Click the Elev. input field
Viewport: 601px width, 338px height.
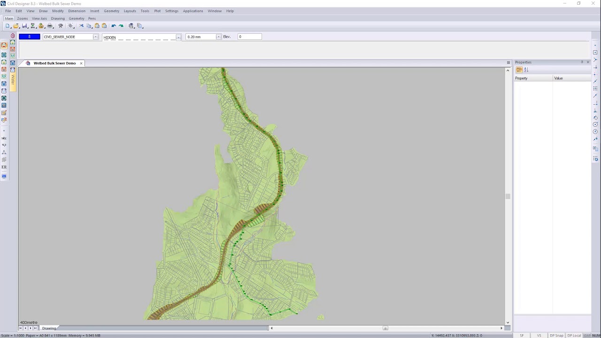pos(249,37)
